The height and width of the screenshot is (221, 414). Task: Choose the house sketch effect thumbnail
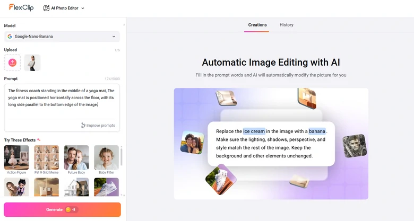click(76, 187)
